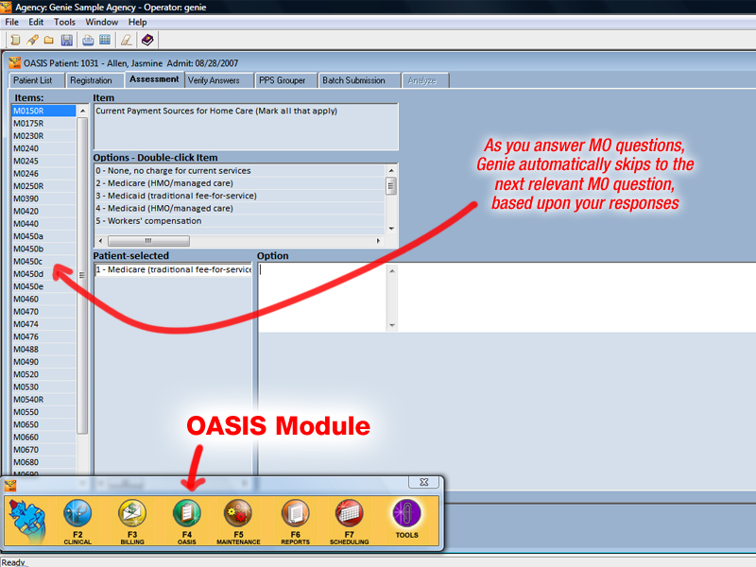Select patient-selected '1 - Medicare (traditional fee-for-service' entry

173,269
